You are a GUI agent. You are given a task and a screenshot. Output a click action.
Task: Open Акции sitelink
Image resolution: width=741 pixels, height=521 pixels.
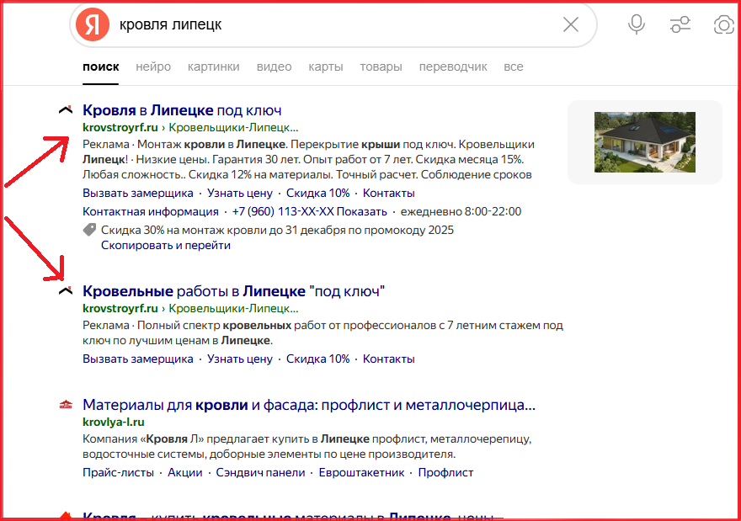184,473
